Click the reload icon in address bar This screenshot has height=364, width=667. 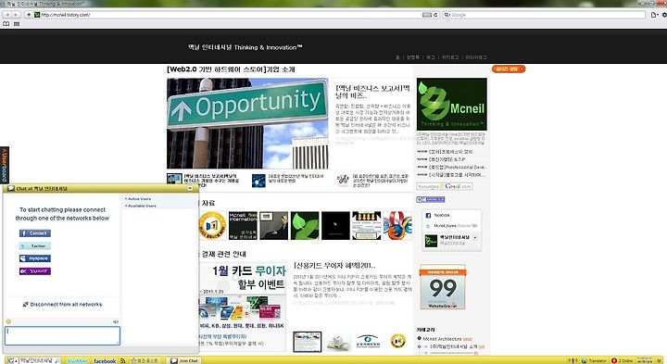435,15
